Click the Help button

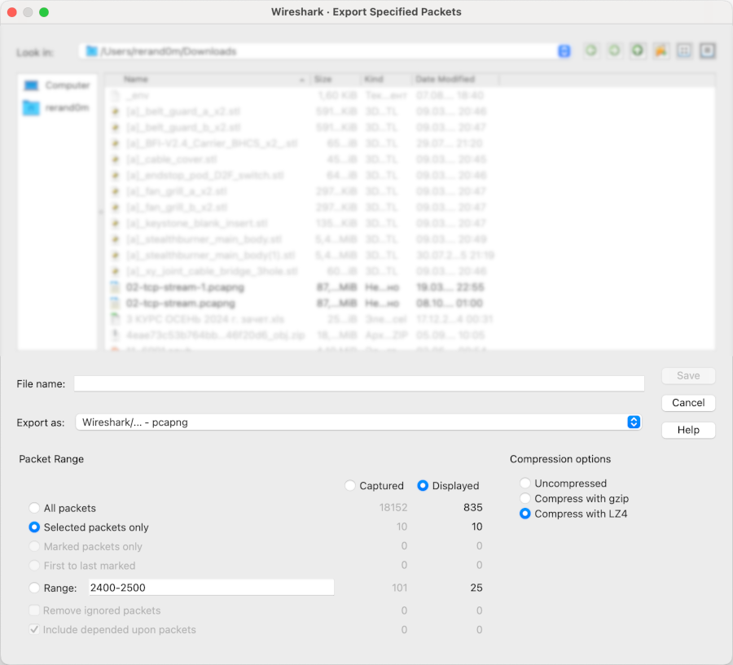point(688,430)
